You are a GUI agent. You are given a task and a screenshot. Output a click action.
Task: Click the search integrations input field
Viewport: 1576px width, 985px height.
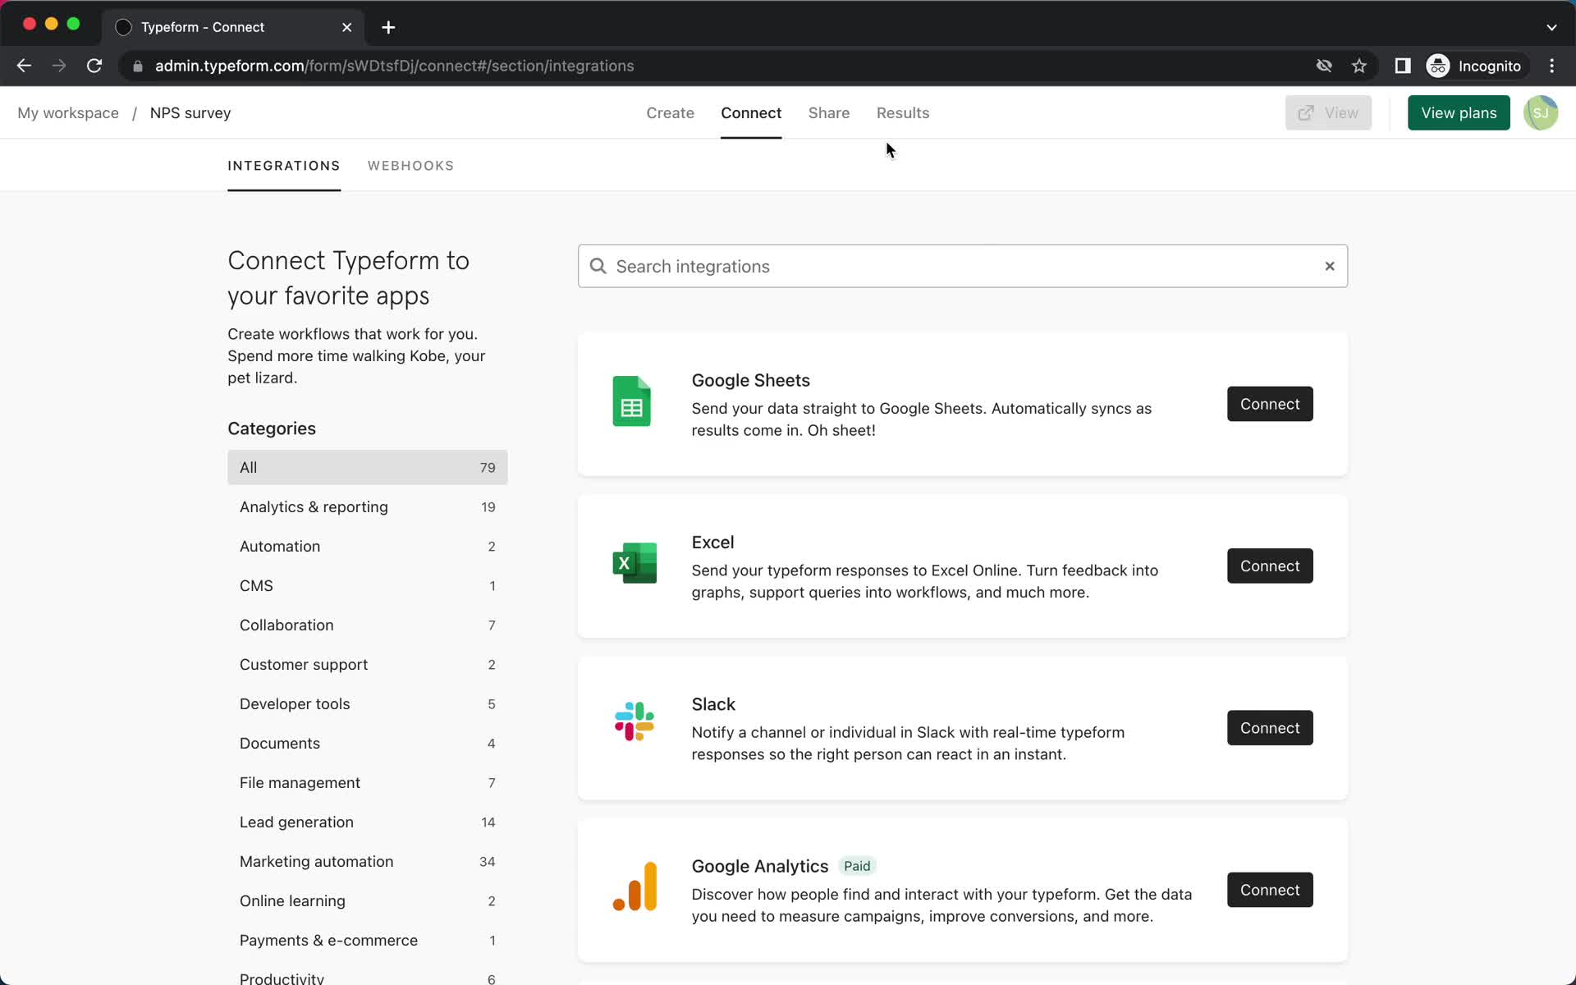pyautogui.click(x=962, y=266)
